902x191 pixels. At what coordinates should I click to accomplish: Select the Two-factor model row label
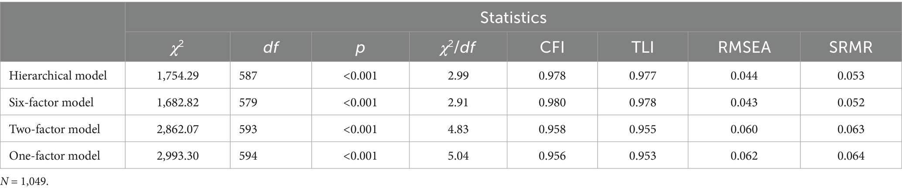pos(55,129)
